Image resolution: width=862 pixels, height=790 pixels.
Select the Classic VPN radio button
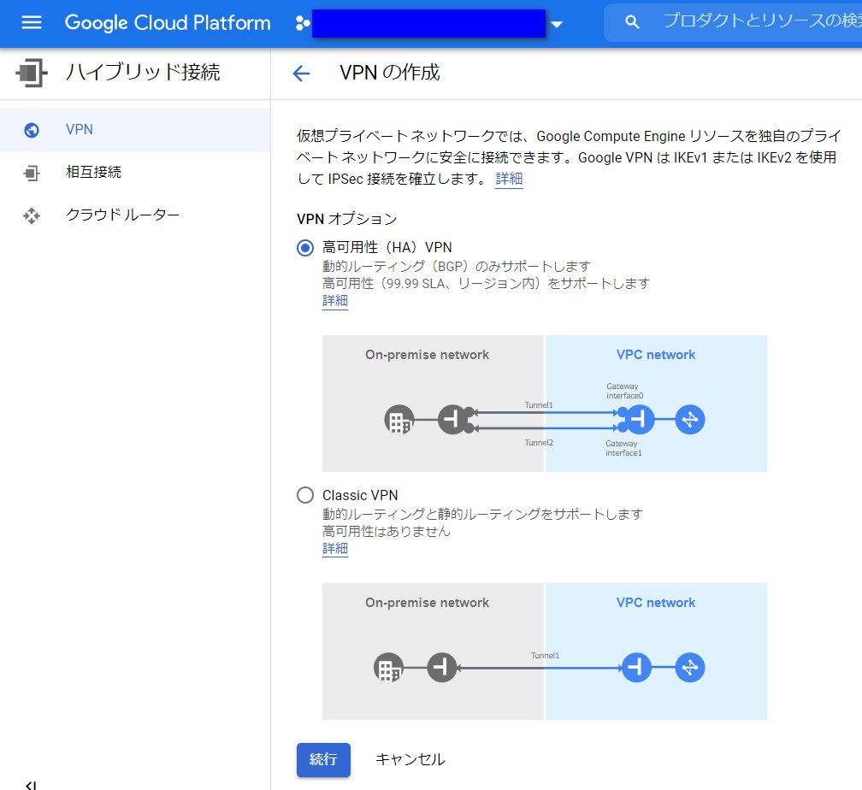click(305, 495)
